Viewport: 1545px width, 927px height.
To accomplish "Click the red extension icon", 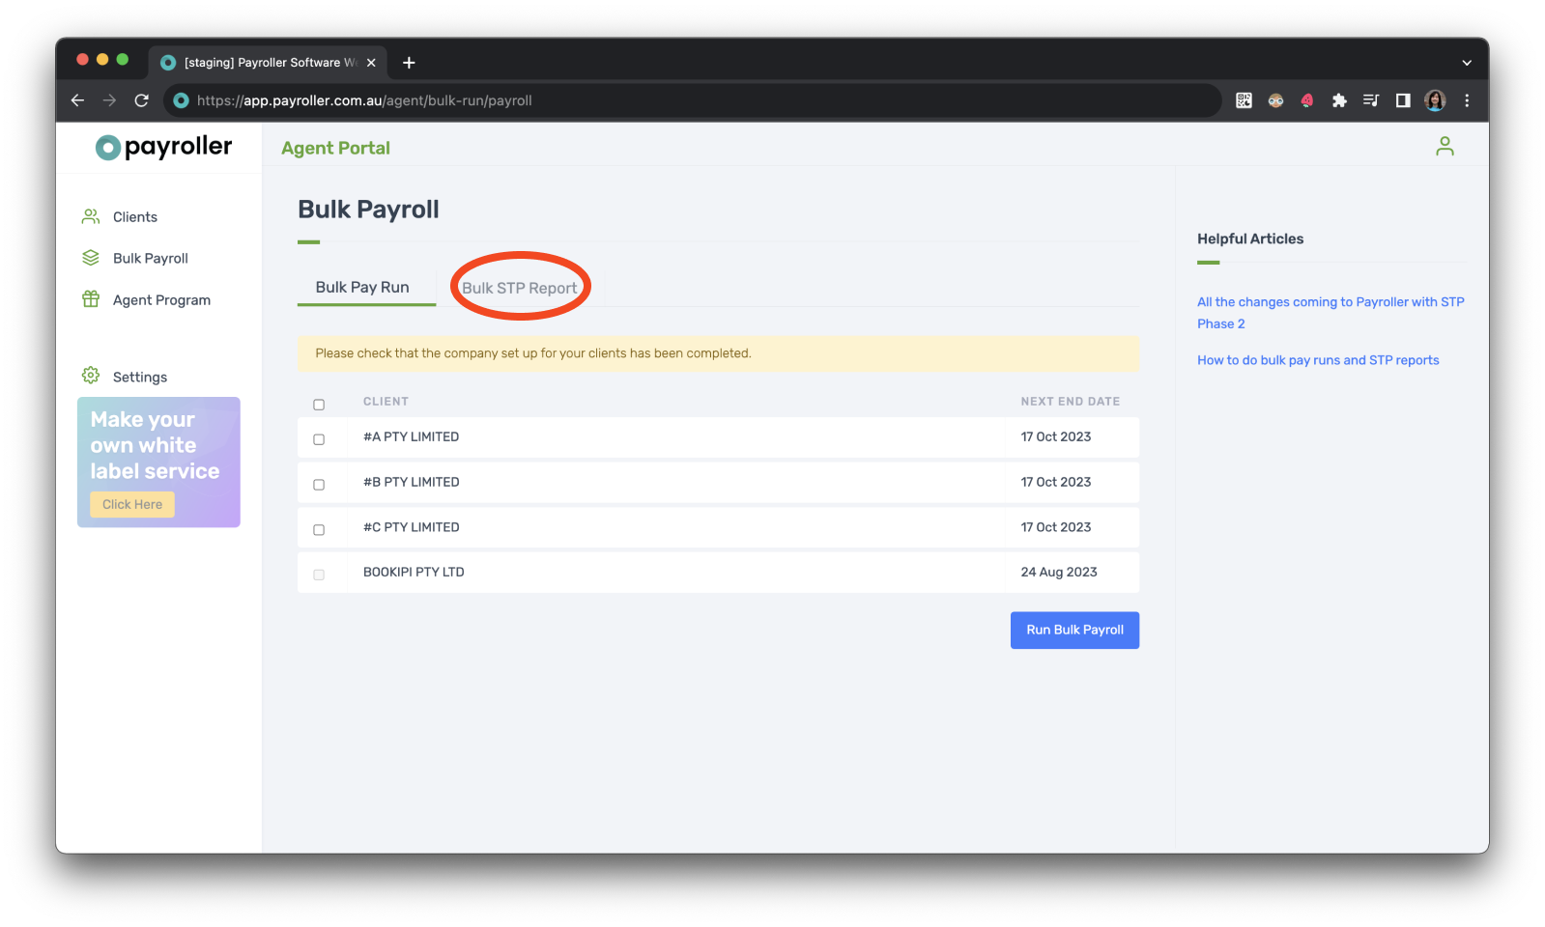I will pos(1307,100).
